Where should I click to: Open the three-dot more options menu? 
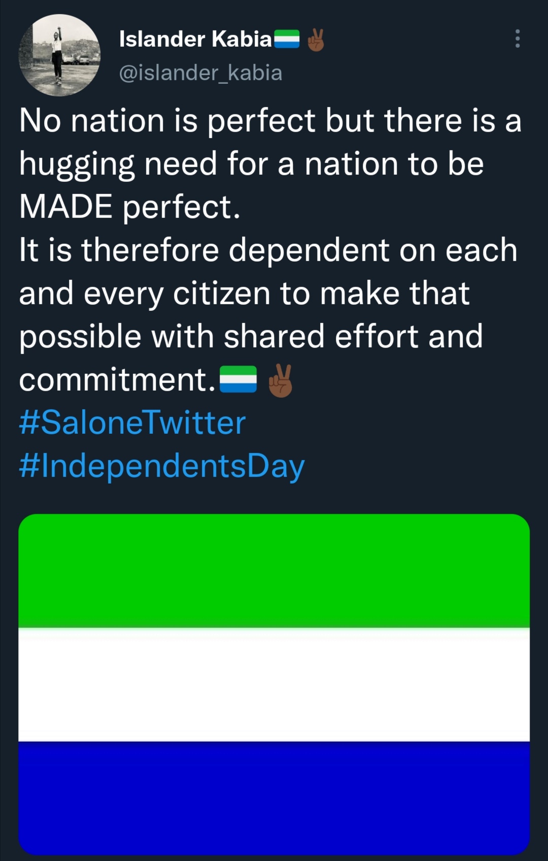coord(517,39)
